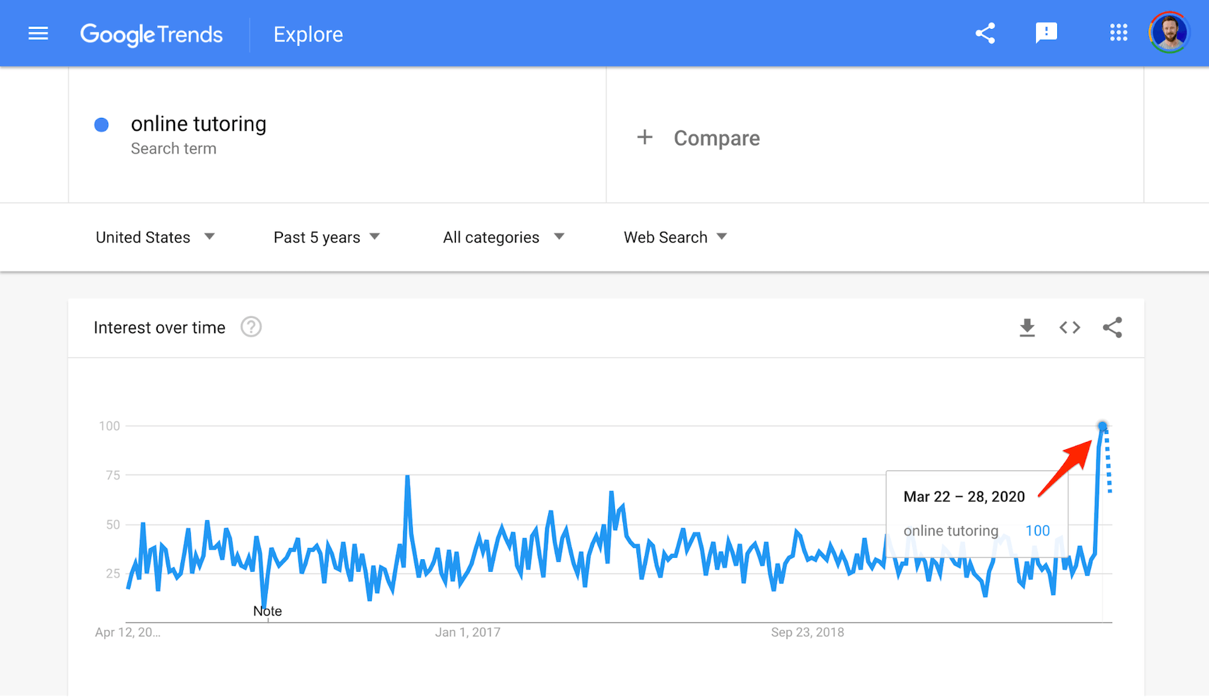
Task: Click the plus icon beside Compare
Action: pyautogui.click(x=644, y=137)
